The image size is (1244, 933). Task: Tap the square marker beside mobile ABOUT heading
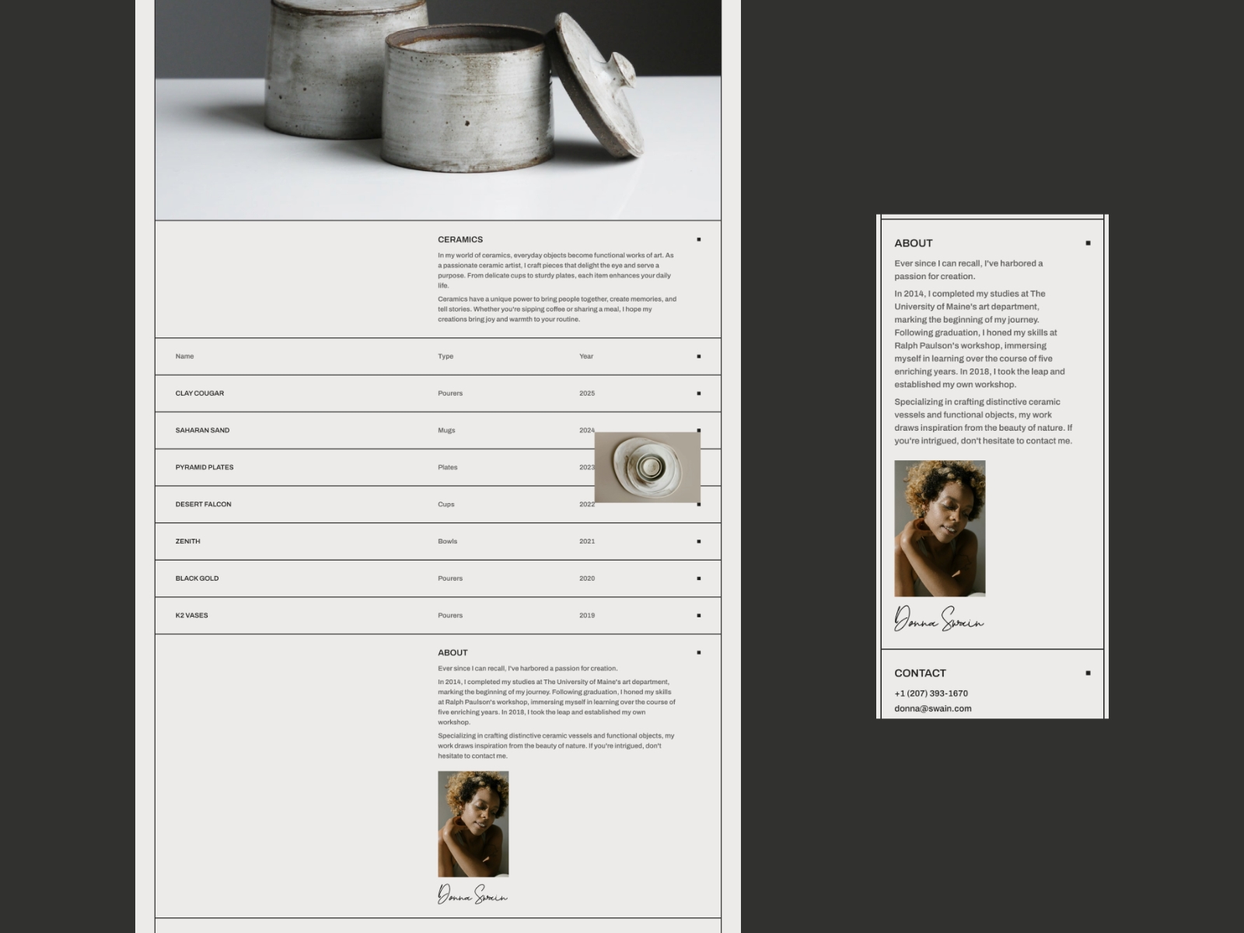1088,243
